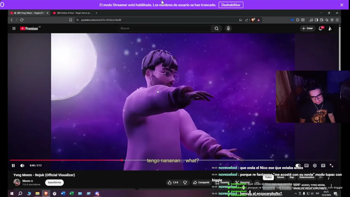This screenshot has height=197, width=350.
Task: Open Windows taskbar search
Action: point(20,194)
